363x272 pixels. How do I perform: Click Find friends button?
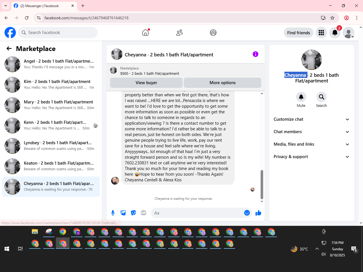[299, 33]
